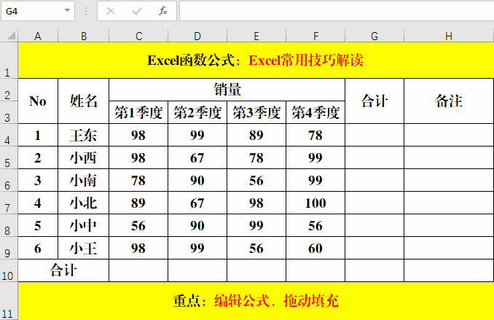Click the Insert Function fx icon
494x320 pixels.
(x=163, y=11)
